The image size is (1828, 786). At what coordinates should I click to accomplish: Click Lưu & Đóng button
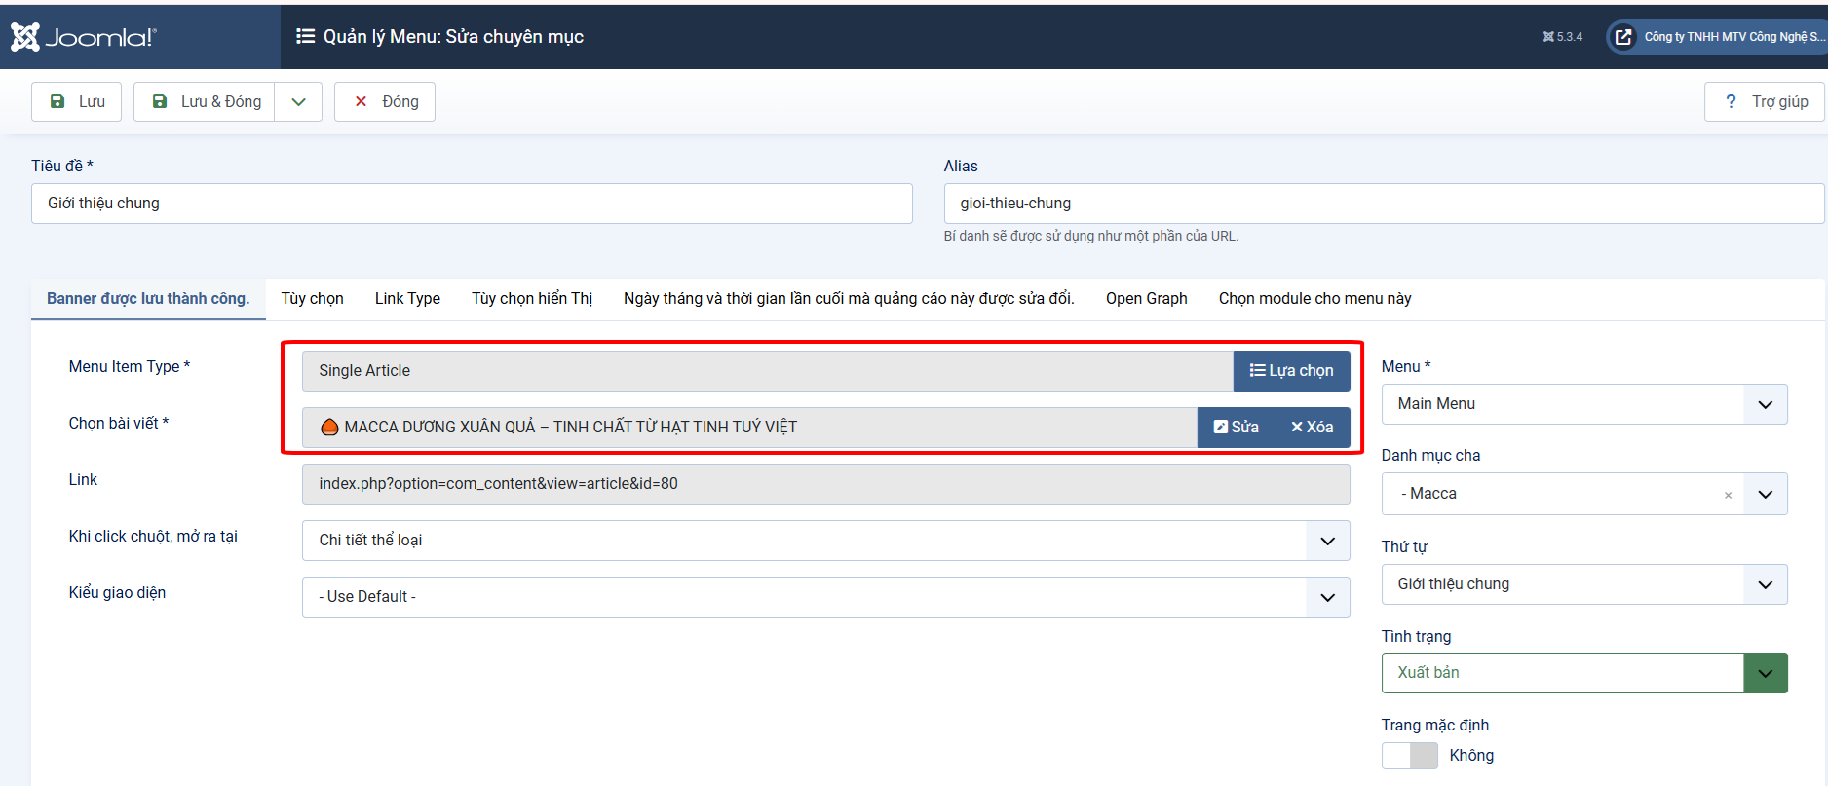pyautogui.click(x=205, y=101)
